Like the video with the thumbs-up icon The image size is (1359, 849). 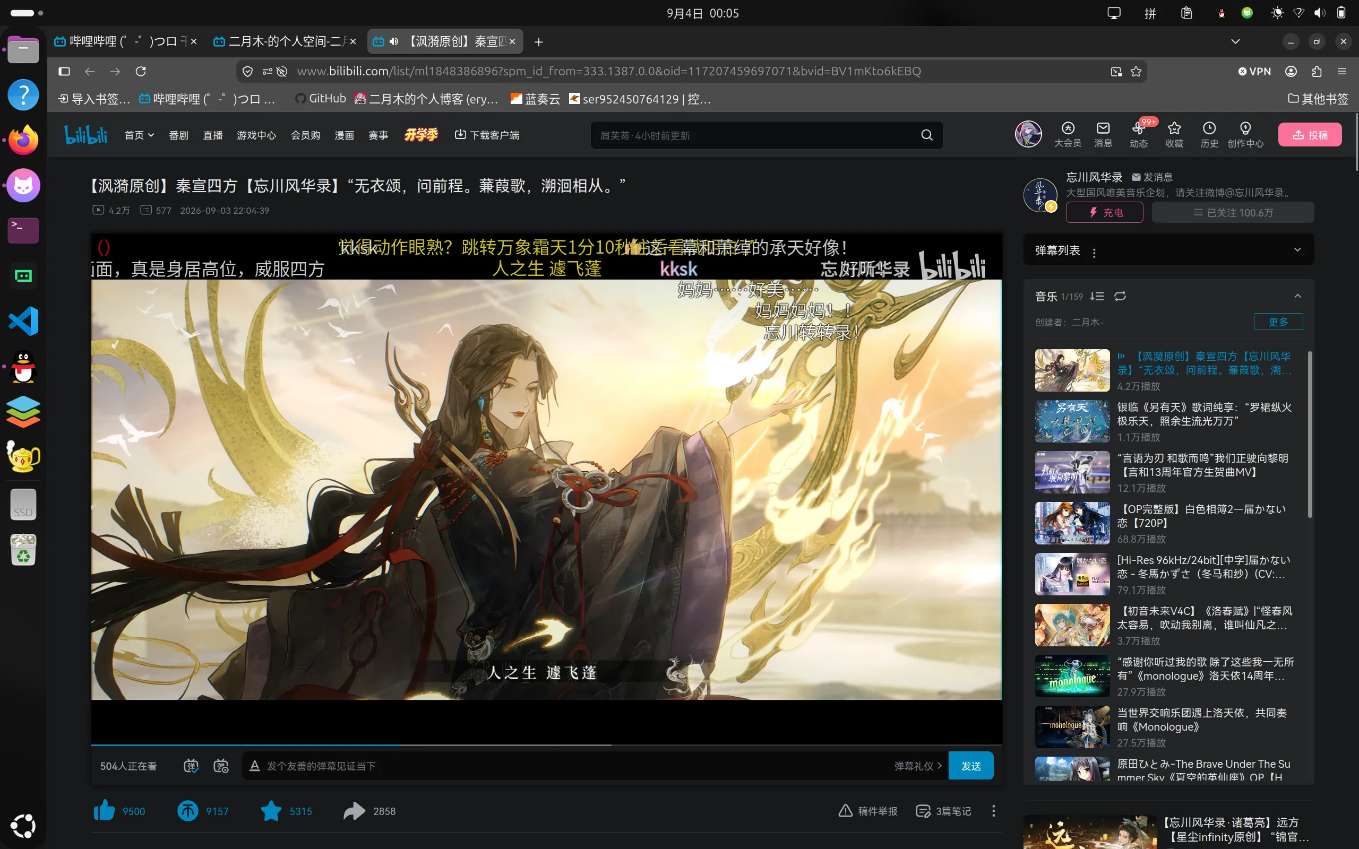(104, 811)
